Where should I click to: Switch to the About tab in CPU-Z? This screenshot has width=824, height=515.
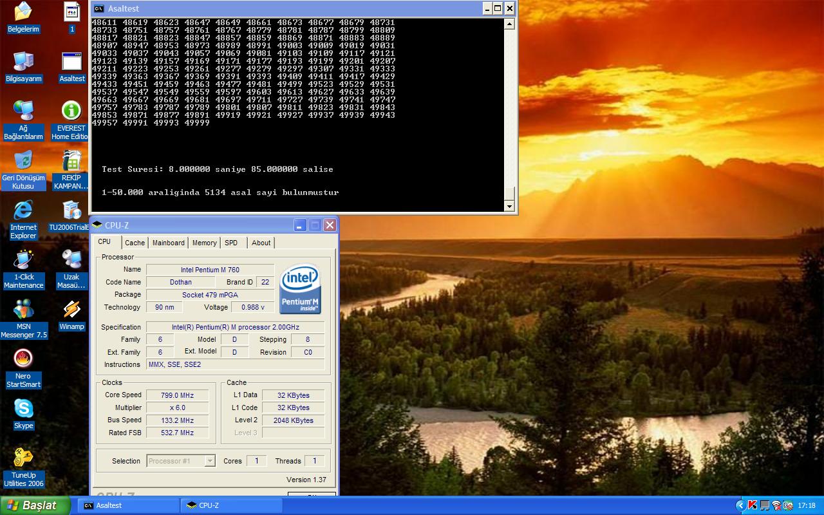261,243
